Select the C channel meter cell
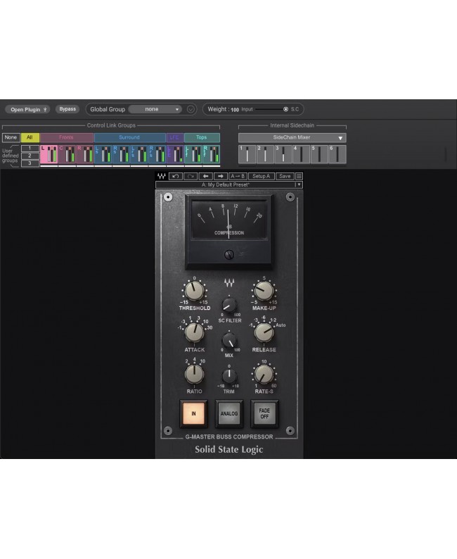This screenshot has width=457, height=559. 67,154
